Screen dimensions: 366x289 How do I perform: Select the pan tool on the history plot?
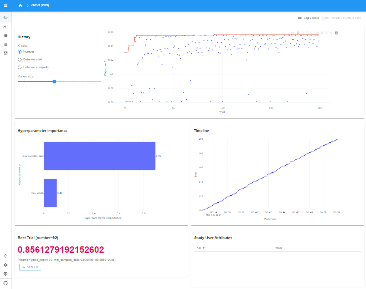click(303, 33)
